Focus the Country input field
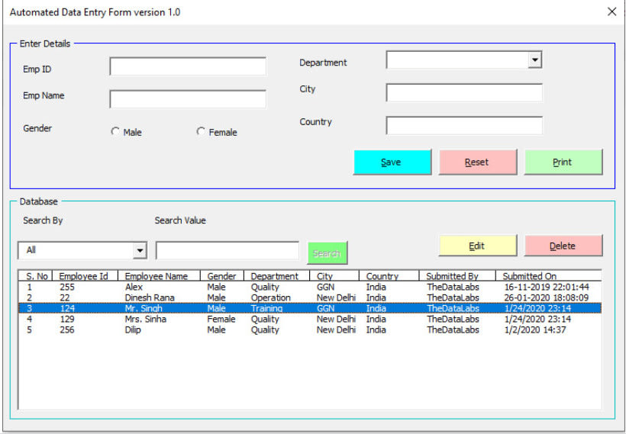The width and height of the screenshot is (626, 434). pos(464,125)
